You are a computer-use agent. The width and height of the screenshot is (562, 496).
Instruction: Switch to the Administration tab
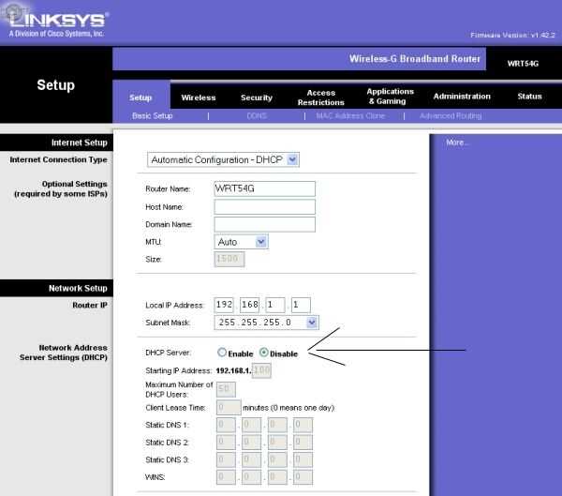[462, 97]
